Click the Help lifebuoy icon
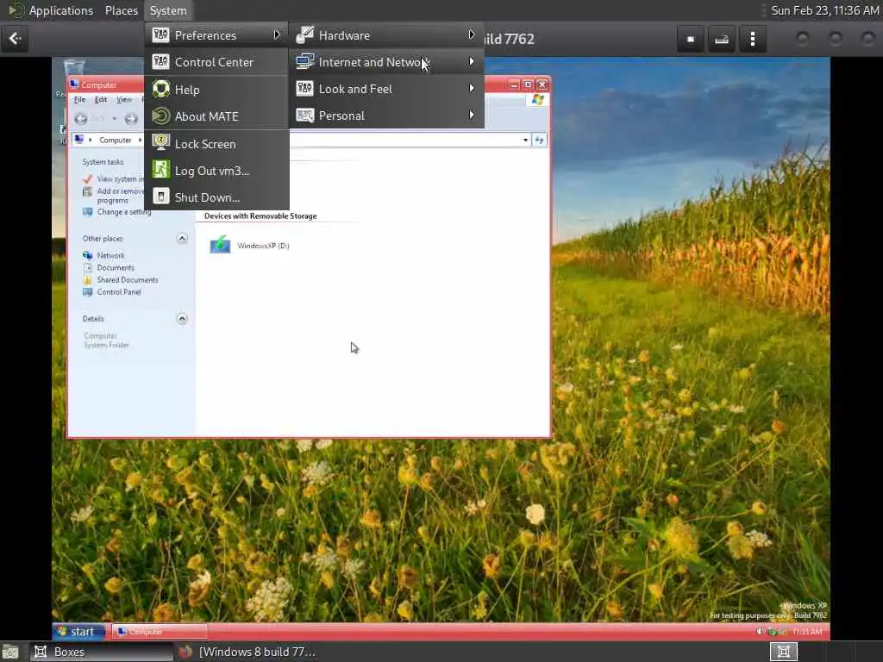The width and height of the screenshot is (883, 662). pos(160,89)
